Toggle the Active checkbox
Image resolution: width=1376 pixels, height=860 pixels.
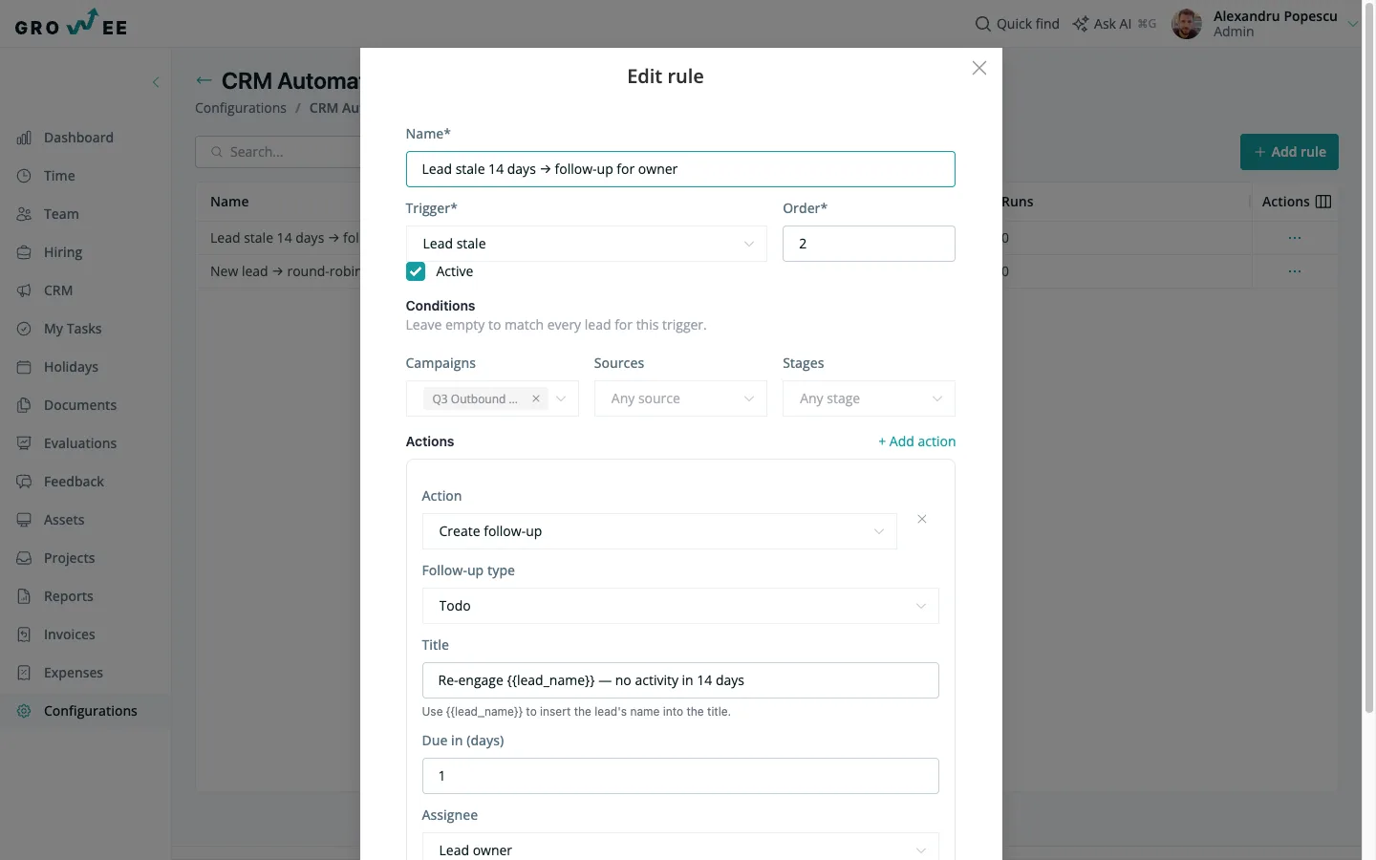416,271
